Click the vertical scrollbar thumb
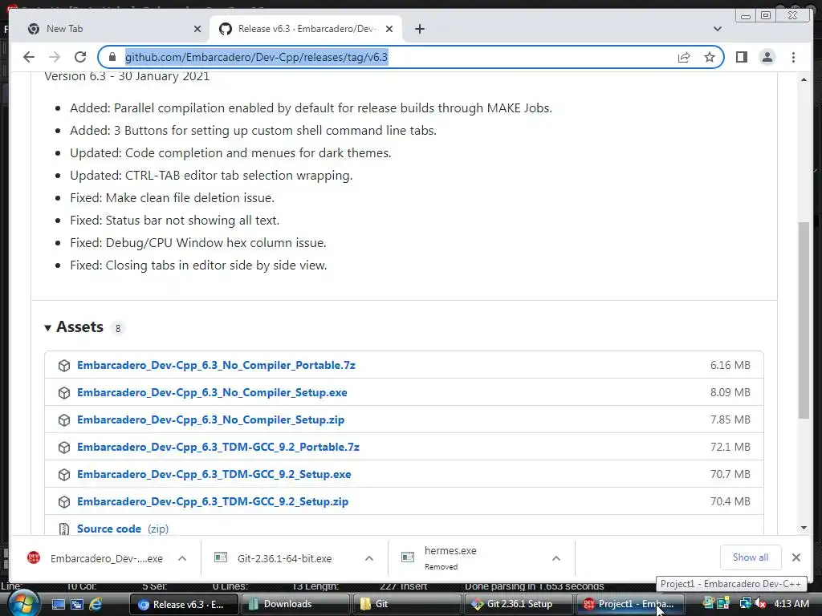The height and width of the screenshot is (616, 822). pos(804,320)
